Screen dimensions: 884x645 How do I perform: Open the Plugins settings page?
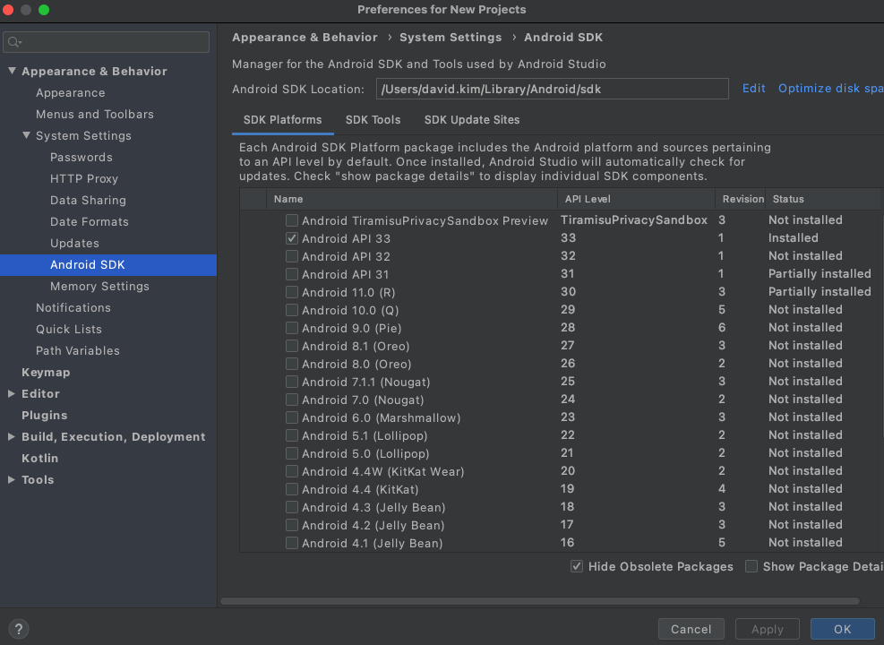(45, 415)
